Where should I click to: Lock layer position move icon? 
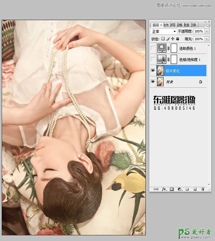pos(172,39)
